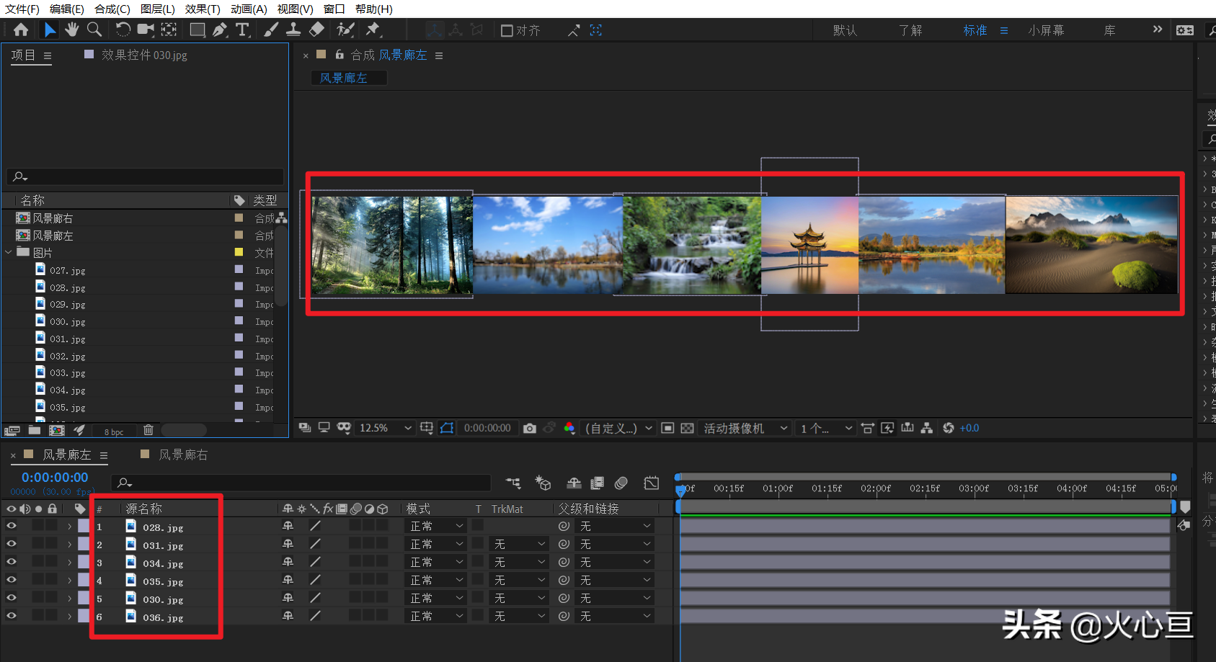Hide layer 031.jpg with its eye toggle
Screen dimensions: 1216x662
[x=12, y=544]
